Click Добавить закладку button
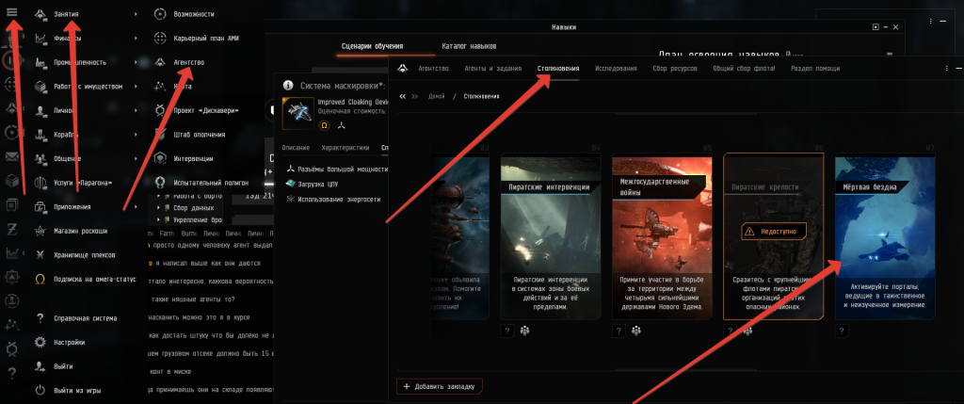The height and width of the screenshot is (404, 964). 442,386
